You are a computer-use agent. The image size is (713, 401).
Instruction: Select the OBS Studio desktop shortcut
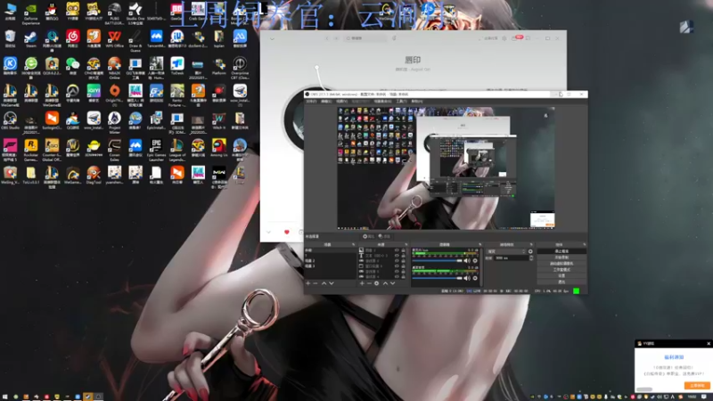pos(10,121)
